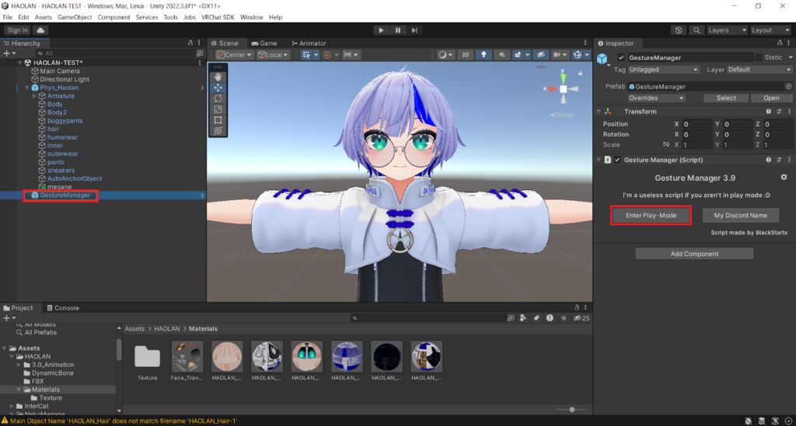The image size is (796, 426).
Task: Toggle 2D scene view mode
Action: pos(465,55)
